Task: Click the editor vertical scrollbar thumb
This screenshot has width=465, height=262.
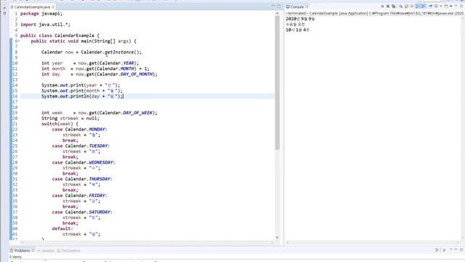Action: click(278, 82)
